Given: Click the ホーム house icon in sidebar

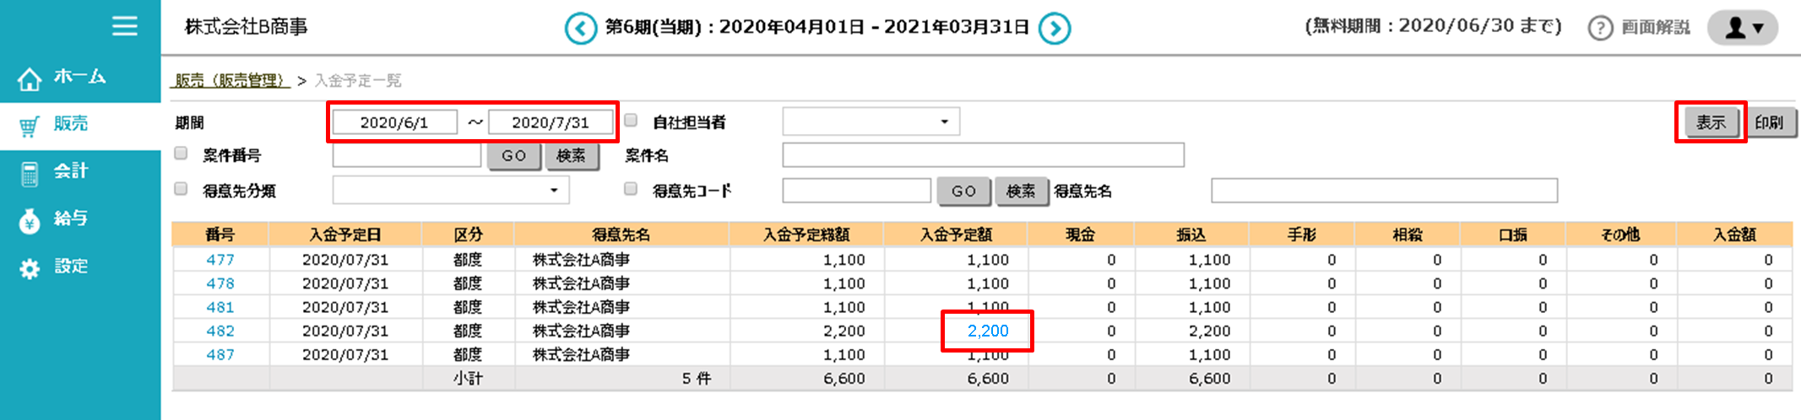Looking at the screenshot, I should pos(30,78).
